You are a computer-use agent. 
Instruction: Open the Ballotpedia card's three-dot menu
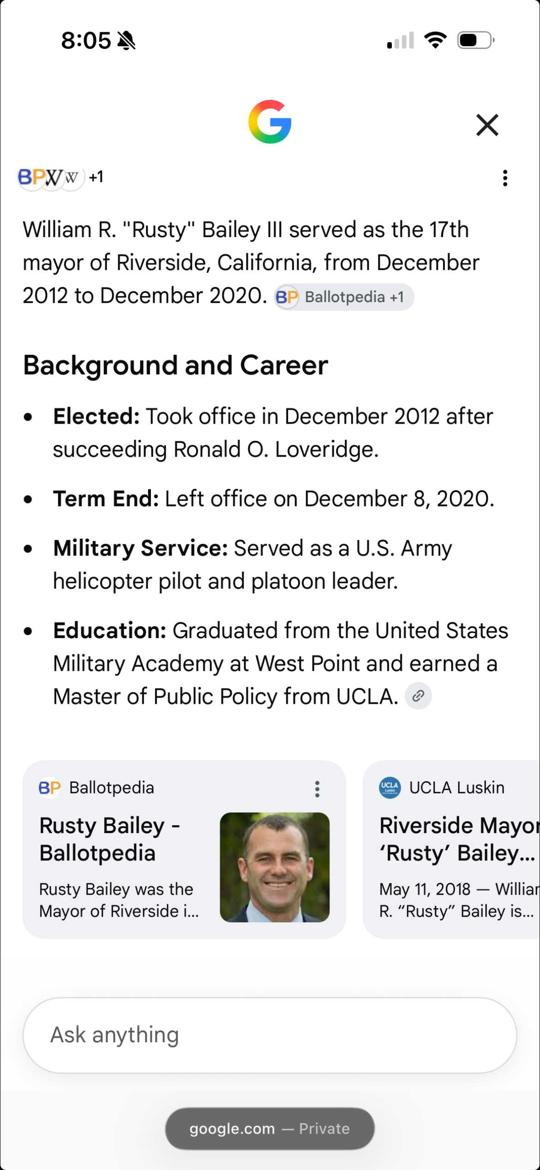tap(317, 789)
